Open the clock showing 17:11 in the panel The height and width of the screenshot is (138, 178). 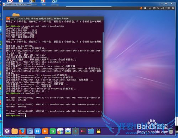[168, 8]
